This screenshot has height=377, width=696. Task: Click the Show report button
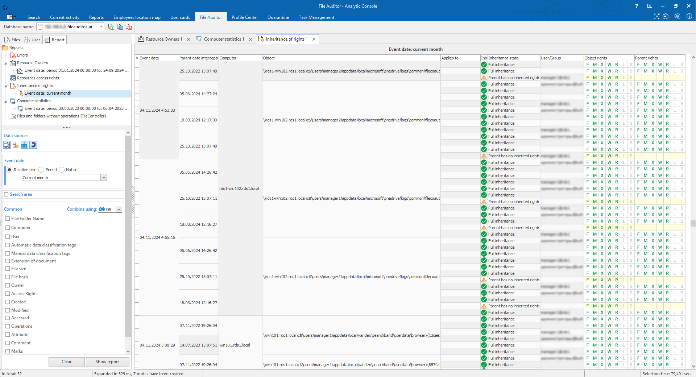click(x=107, y=362)
